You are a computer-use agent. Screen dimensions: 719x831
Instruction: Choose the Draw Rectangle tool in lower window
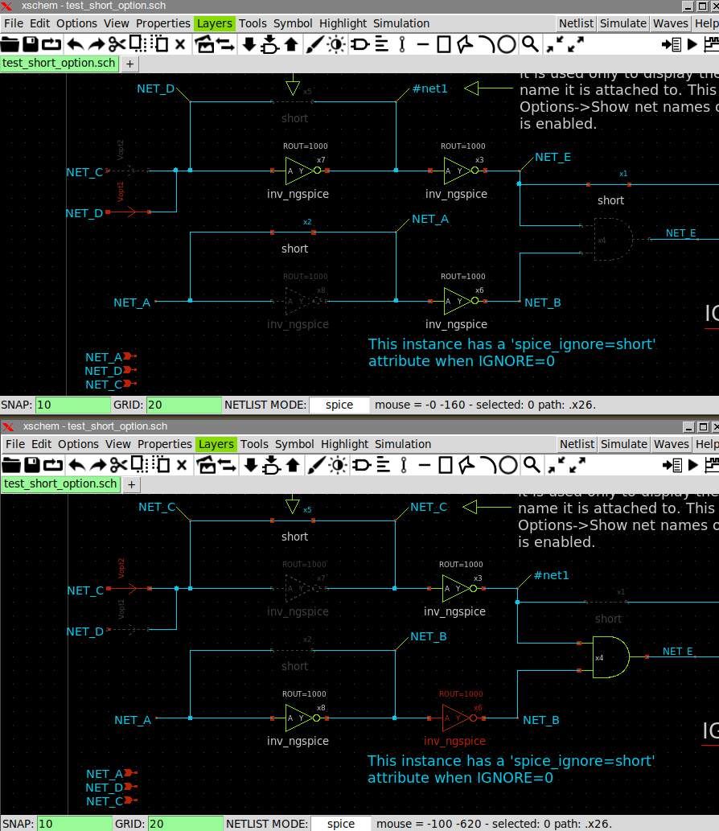[445, 464]
